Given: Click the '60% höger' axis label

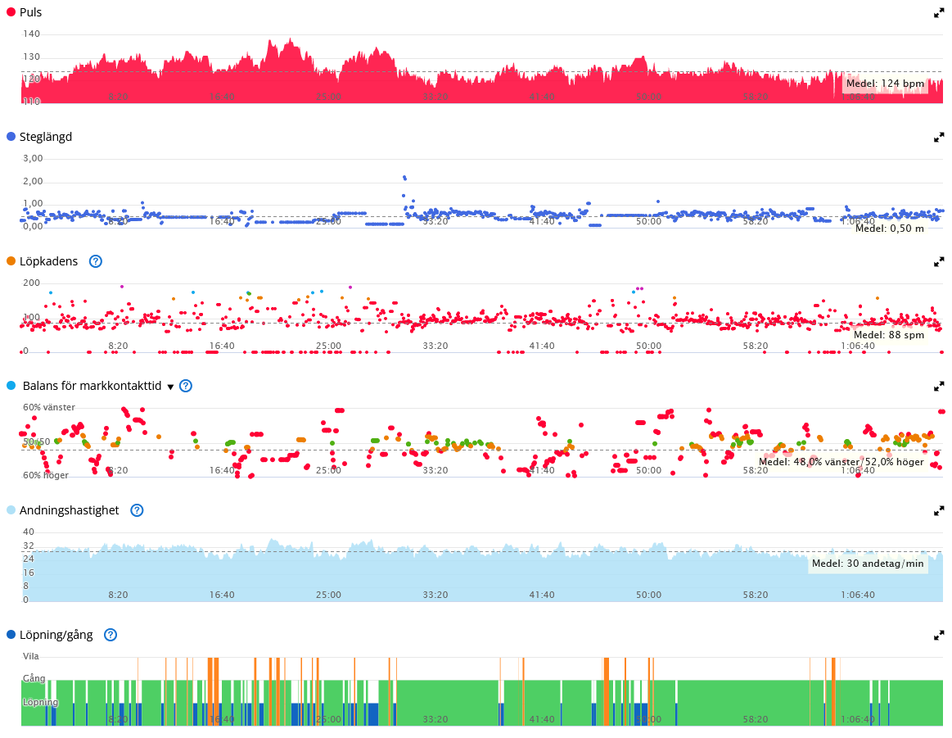Looking at the screenshot, I should coord(46,475).
